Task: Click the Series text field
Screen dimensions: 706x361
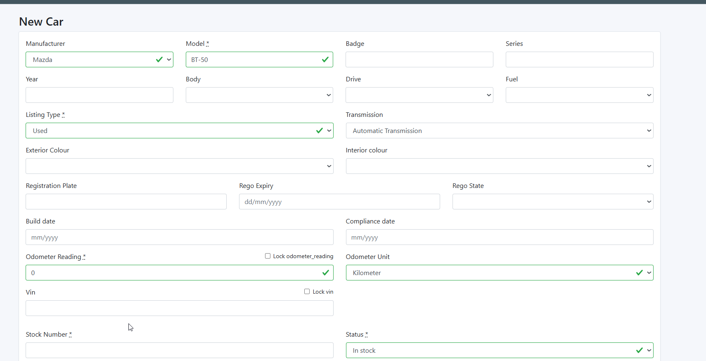Action: (x=579, y=59)
